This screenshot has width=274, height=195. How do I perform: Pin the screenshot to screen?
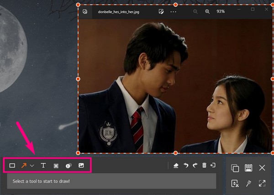pyautogui.click(x=248, y=183)
